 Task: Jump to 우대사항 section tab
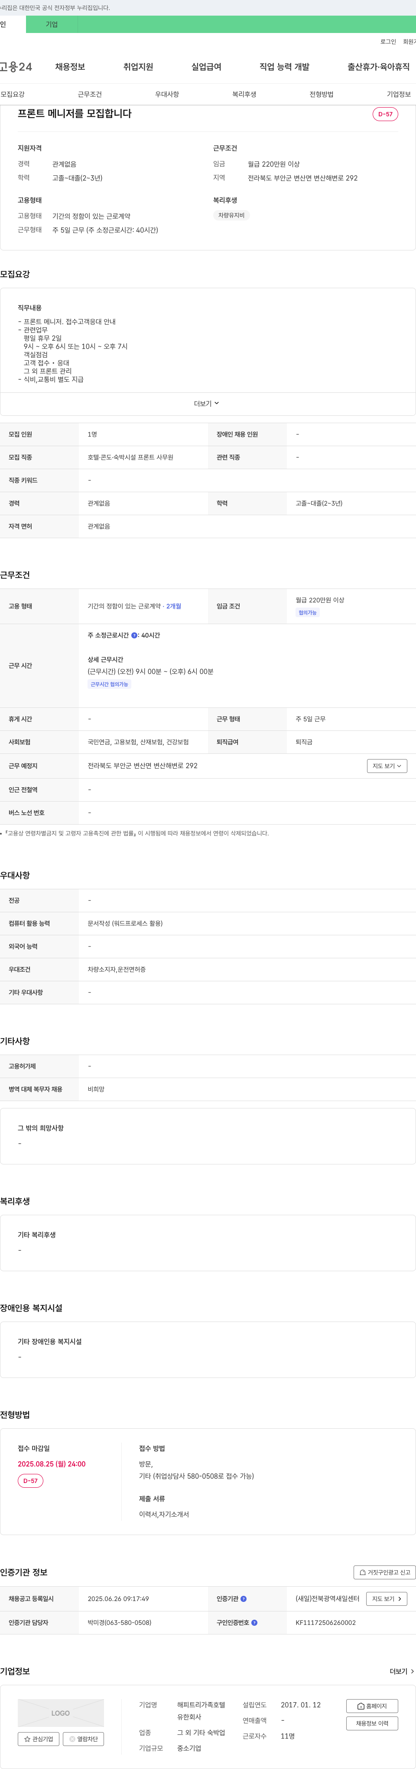167,94
